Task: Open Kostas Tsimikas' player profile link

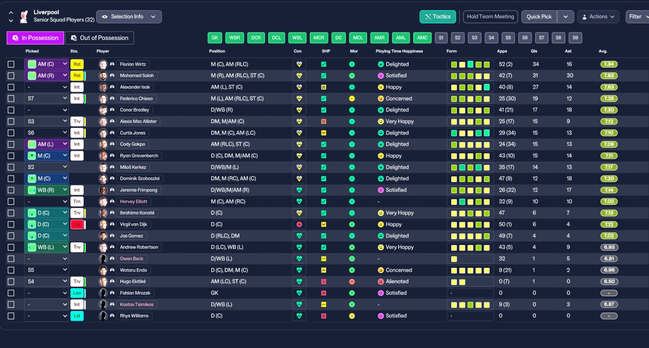Action: click(x=137, y=304)
